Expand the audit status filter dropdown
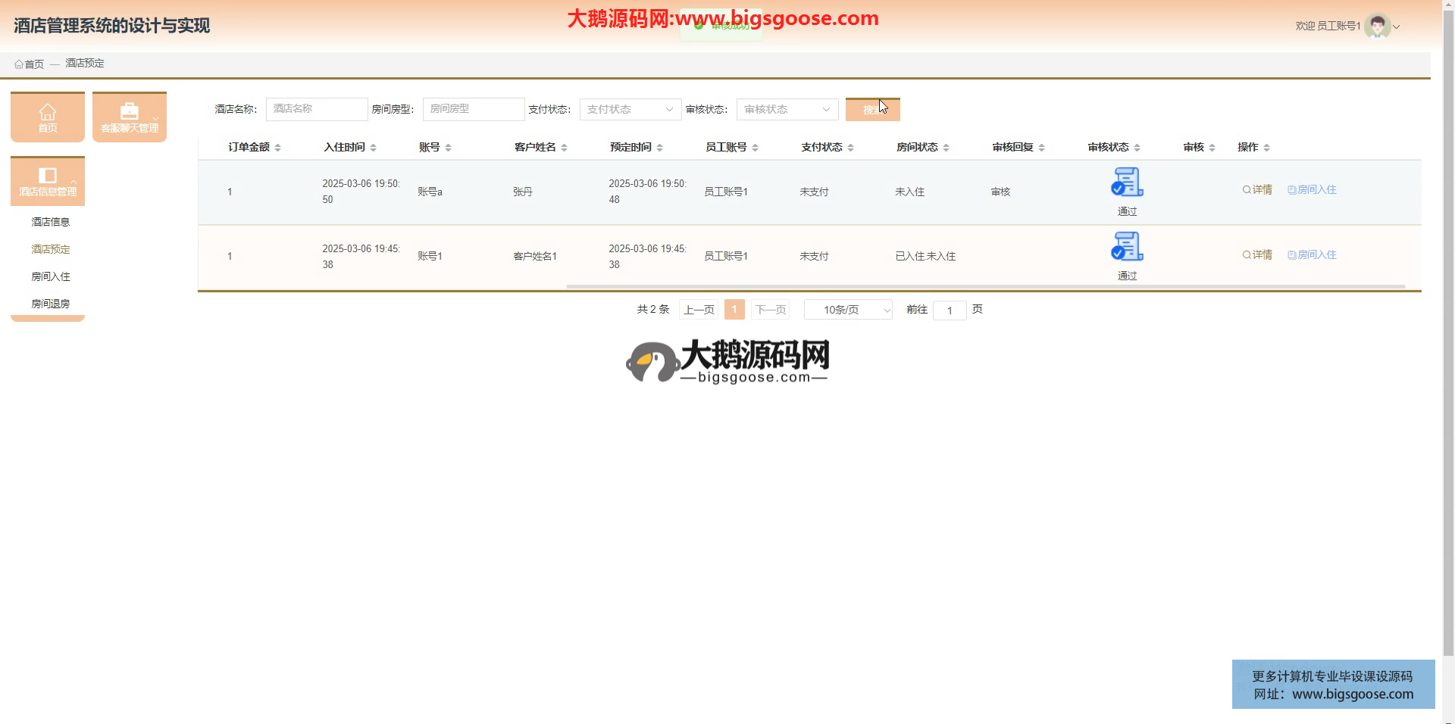The height and width of the screenshot is (724, 1455). 787,110
